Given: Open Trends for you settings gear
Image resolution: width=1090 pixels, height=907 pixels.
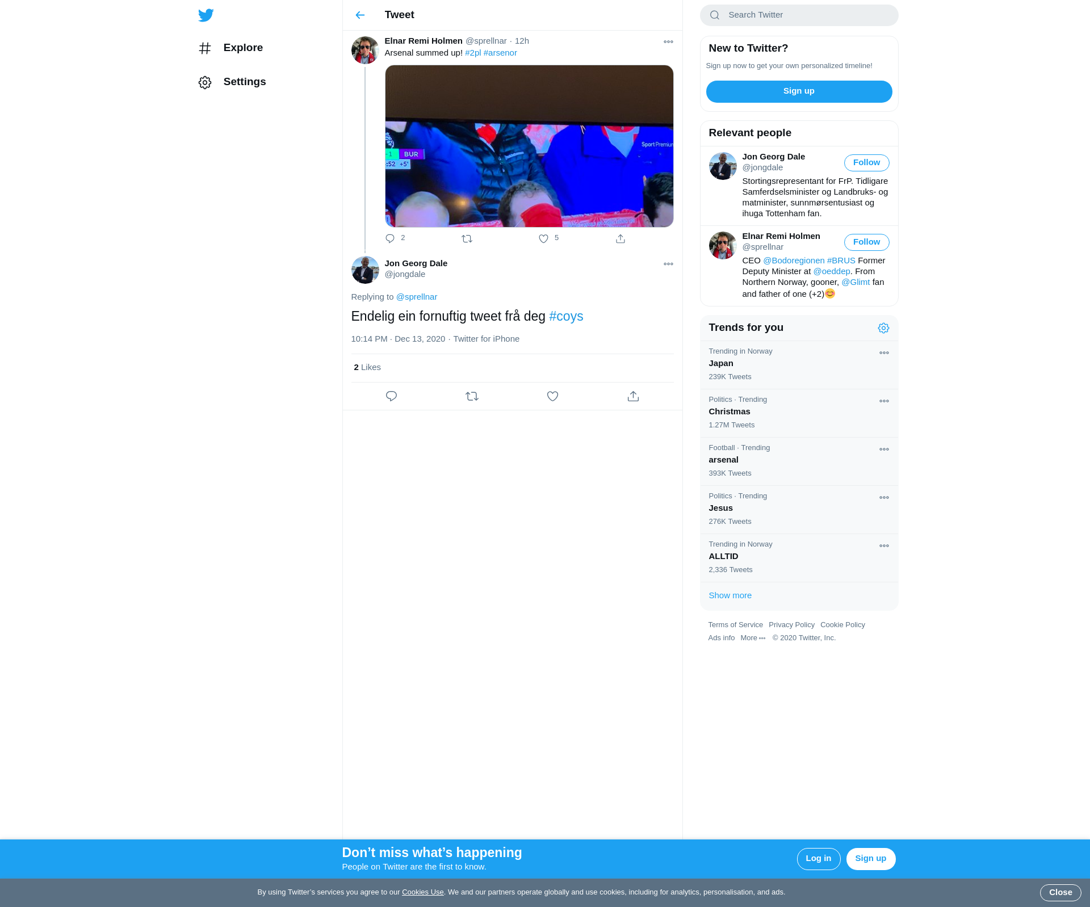Looking at the screenshot, I should point(883,328).
